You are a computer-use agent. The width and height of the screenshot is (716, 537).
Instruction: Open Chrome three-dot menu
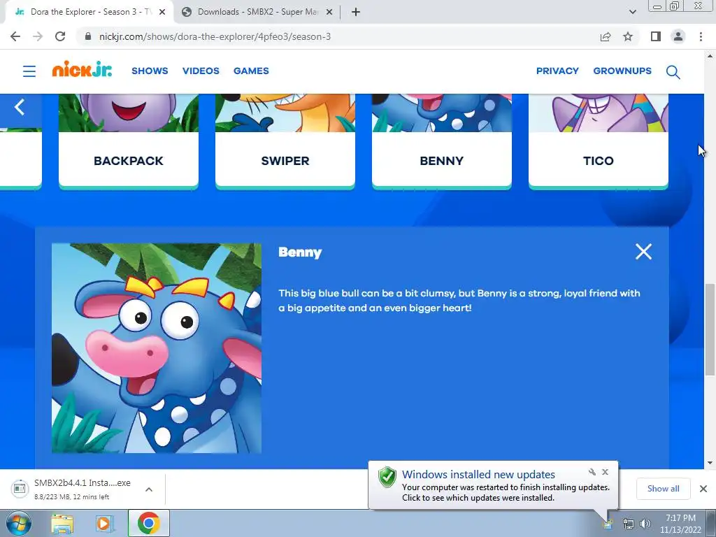(x=701, y=36)
